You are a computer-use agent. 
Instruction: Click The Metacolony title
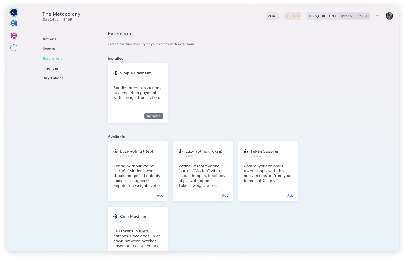click(61, 14)
